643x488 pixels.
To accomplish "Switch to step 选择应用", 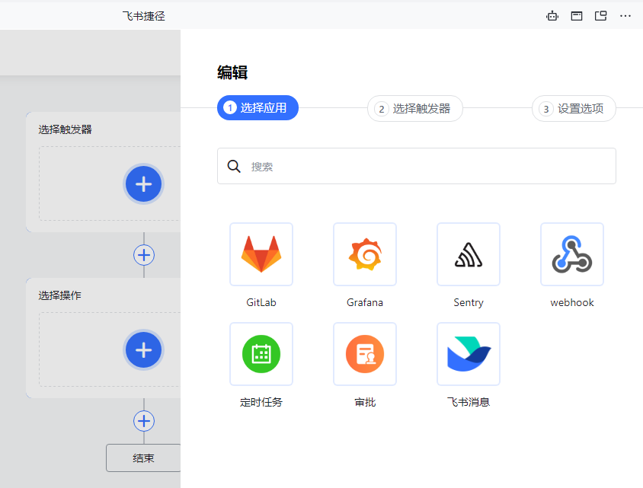I will pyautogui.click(x=258, y=108).
